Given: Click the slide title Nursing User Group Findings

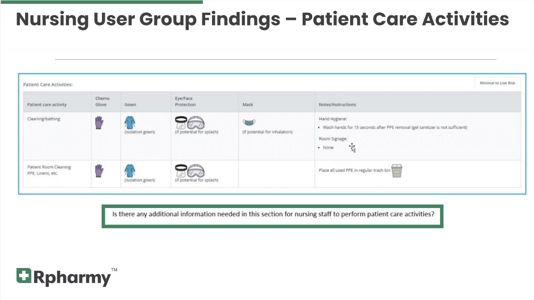Looking at the screenshot, I should point(148,19).
